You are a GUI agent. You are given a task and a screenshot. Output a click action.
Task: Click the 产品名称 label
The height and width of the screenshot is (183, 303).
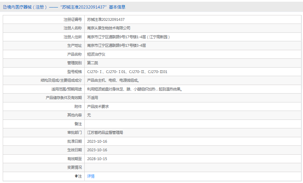pos(75,54)
